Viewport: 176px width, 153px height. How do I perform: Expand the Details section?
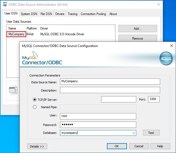(x=37, y=146)
